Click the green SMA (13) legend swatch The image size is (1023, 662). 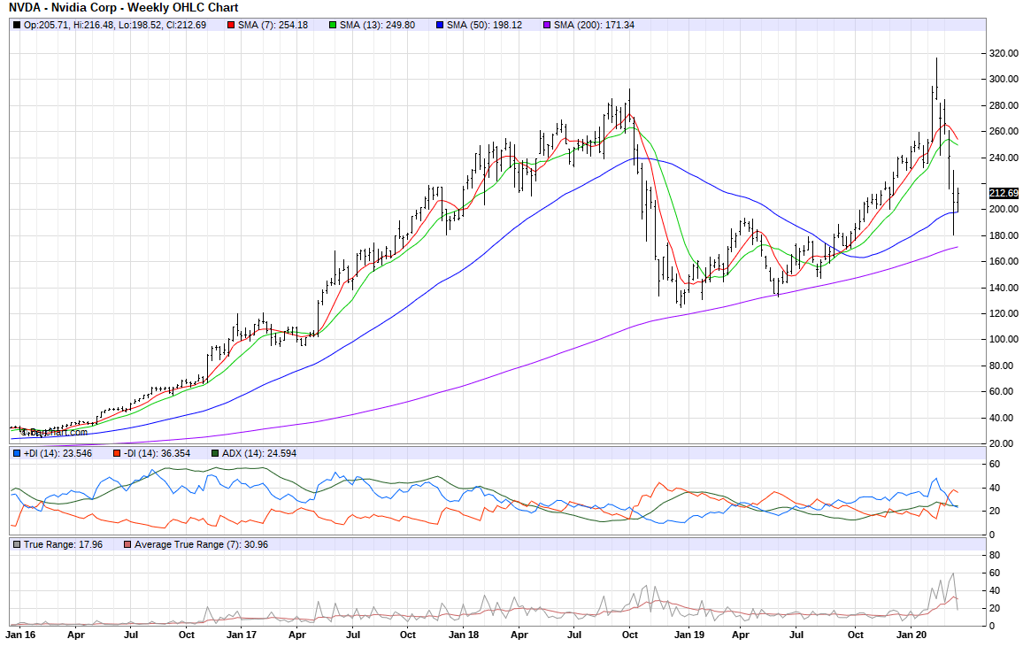point(333,26)
